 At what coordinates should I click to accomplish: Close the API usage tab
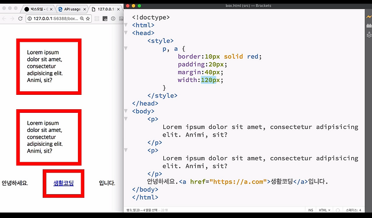click(85, 9)
